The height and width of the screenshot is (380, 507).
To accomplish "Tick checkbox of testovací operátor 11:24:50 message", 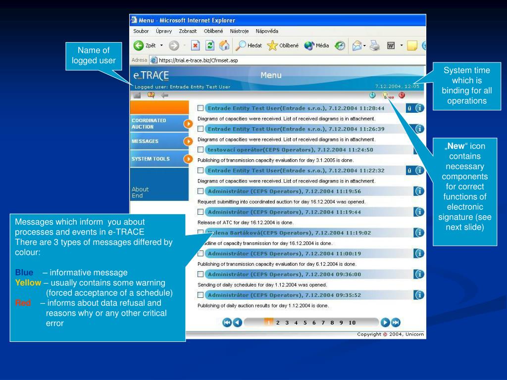I will pyautogui.click(x=201, y=149).
